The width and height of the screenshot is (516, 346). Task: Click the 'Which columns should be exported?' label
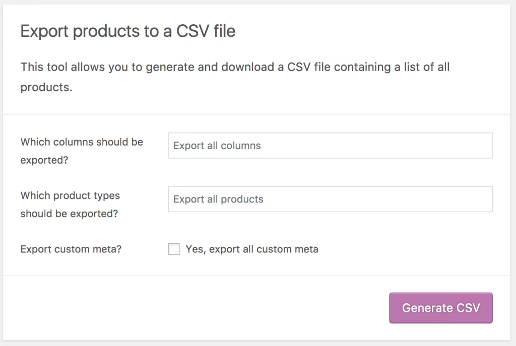click(x=82, y=151)
